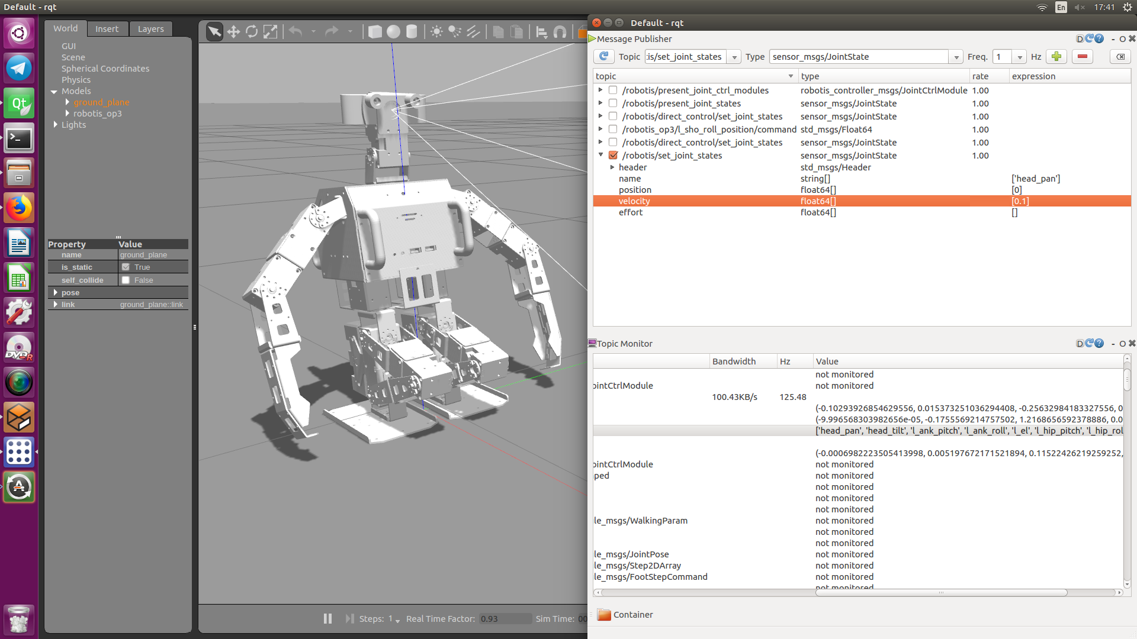
Task: Select the Rotate mode tool
Action: [252, 31]
